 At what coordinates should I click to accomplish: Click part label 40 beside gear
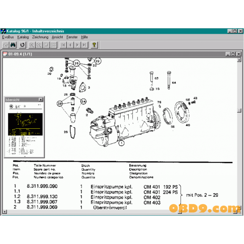188,125
